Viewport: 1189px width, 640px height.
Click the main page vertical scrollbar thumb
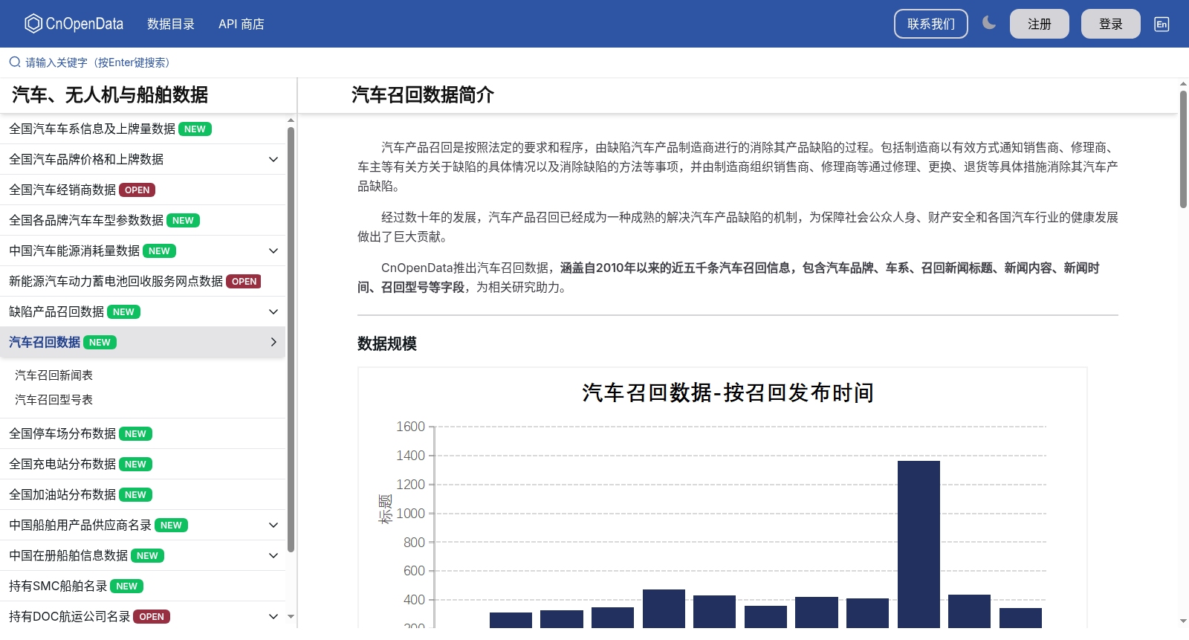pos(1183,149)
